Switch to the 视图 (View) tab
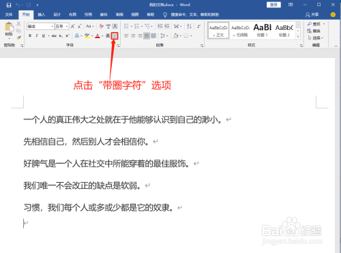Screen dimensions: 341x253 click(x=135, y=15)
